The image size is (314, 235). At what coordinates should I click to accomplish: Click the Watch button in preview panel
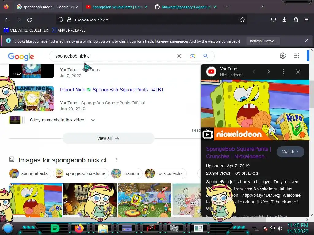click(x=290, y=152)
